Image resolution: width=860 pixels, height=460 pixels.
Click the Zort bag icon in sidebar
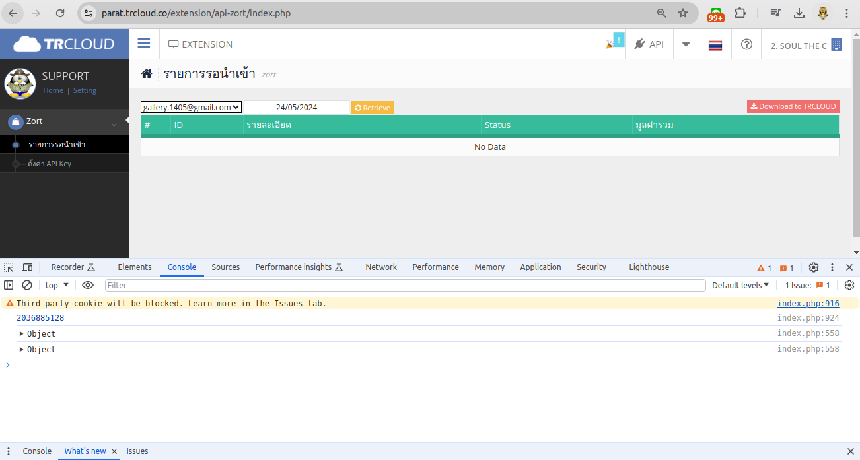pos(16,122)
